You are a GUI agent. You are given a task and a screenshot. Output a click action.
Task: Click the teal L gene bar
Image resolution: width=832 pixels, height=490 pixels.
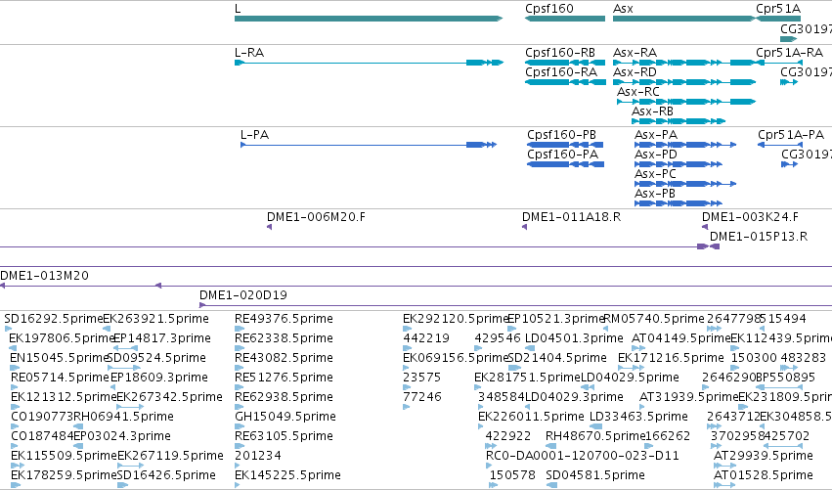point(369,19)
